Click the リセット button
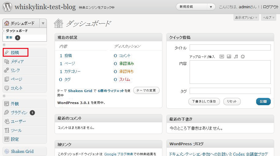280x156 pixels. (232, 102)
